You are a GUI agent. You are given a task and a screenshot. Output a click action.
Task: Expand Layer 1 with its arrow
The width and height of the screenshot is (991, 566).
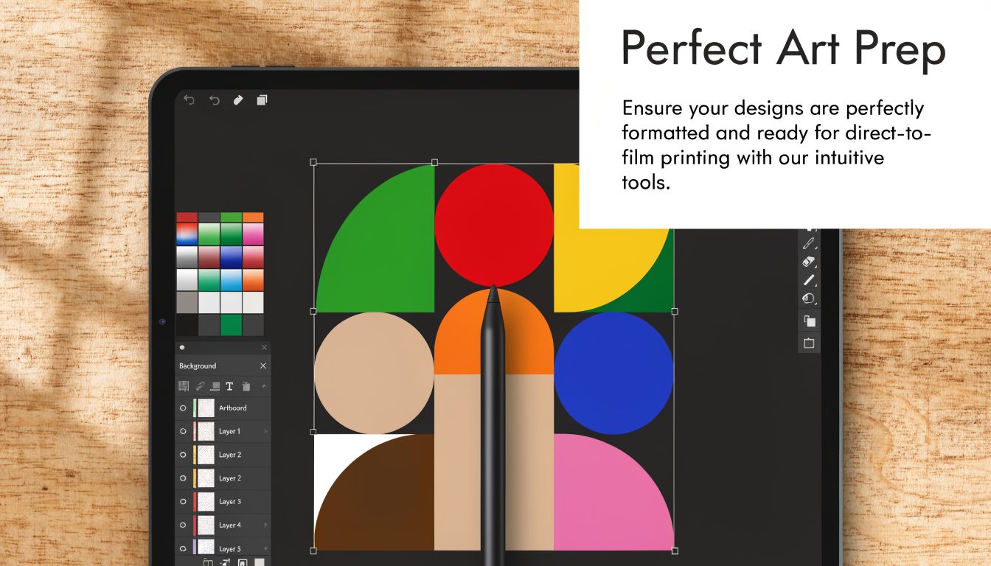pyautogui.click(x=265, y=431)
